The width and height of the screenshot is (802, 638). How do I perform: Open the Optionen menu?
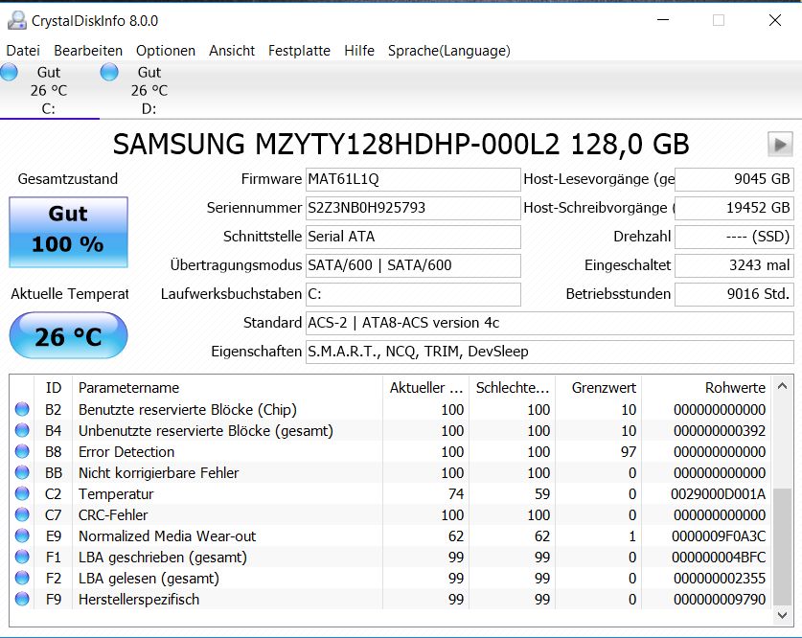pos(165,51)
